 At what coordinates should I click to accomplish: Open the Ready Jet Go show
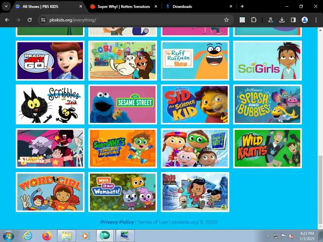pyautogui.click(x=50, y=60)
